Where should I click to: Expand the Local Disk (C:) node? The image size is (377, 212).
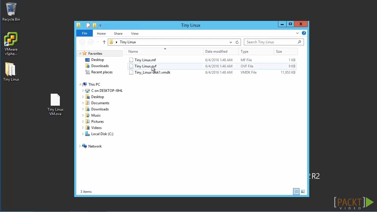point(83,134)
